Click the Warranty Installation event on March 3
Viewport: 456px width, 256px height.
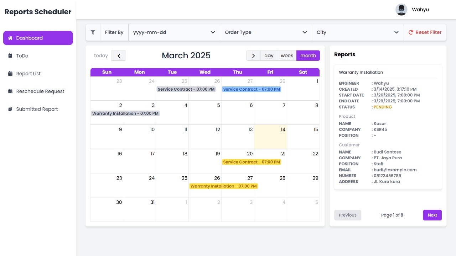point(125,113)
